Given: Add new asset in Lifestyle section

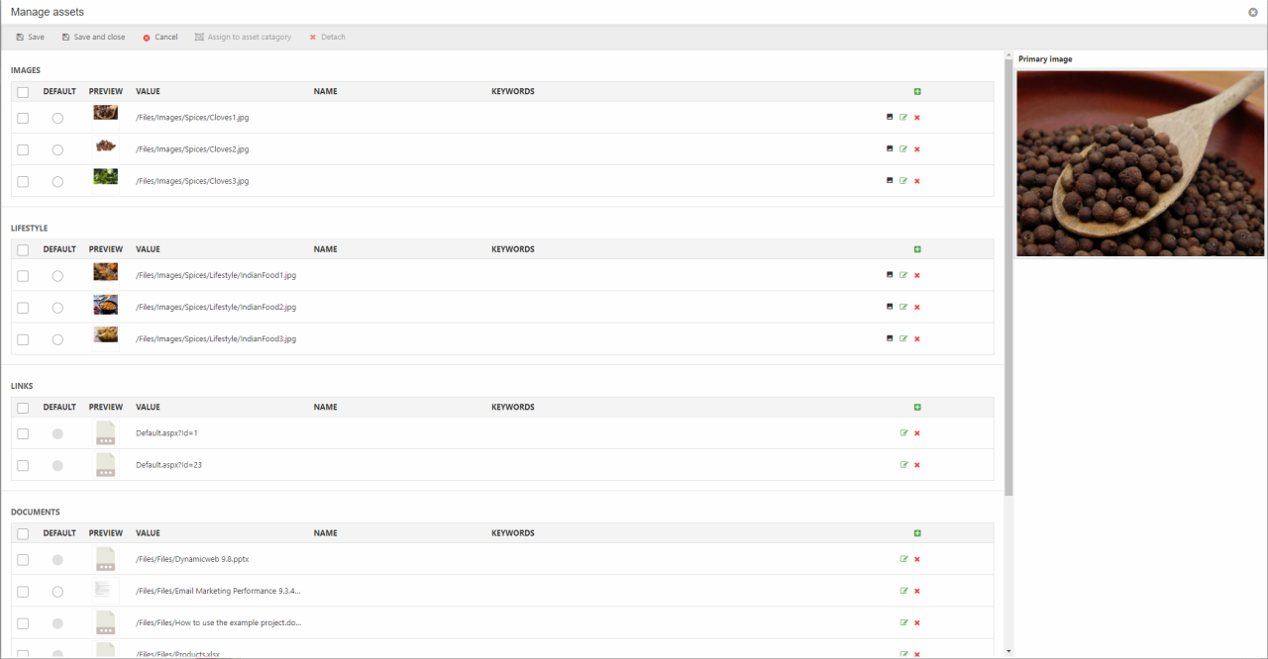Looking at the screenshot, I should click(x=917, y=249).
